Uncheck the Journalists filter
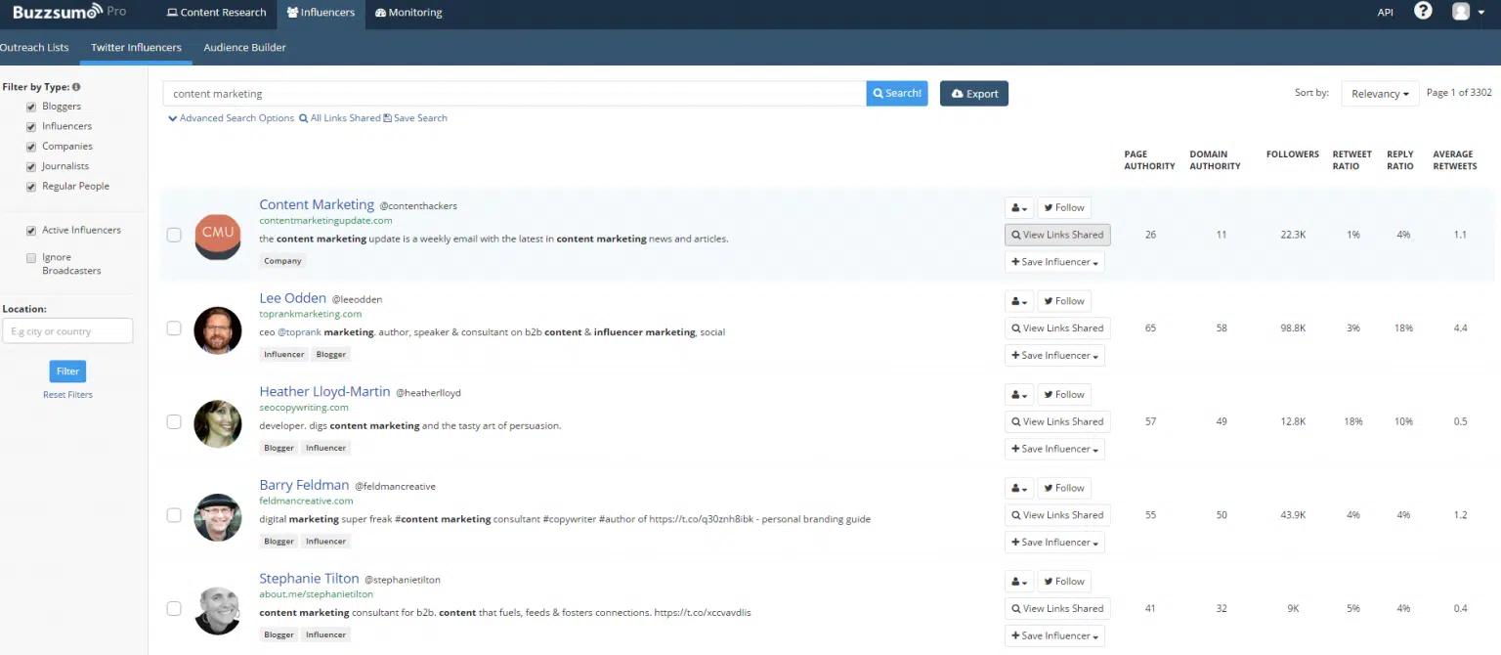This screenshot has height=655, width=1501. pos(32,167)
